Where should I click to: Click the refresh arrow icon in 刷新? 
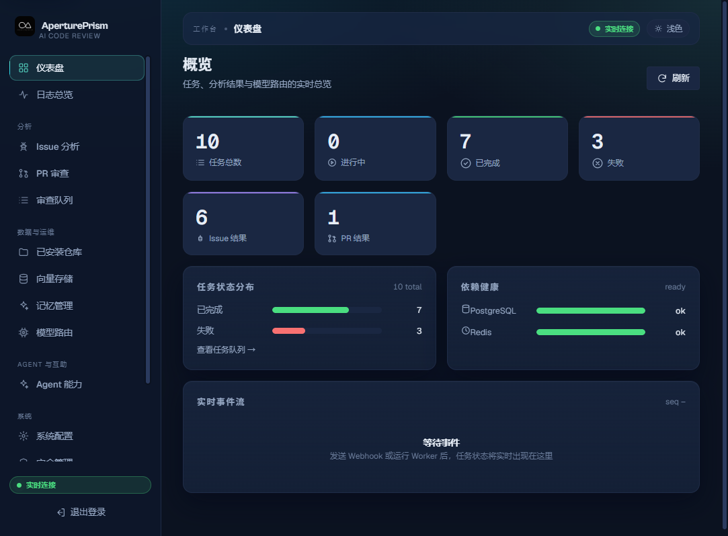coord(662,79)
